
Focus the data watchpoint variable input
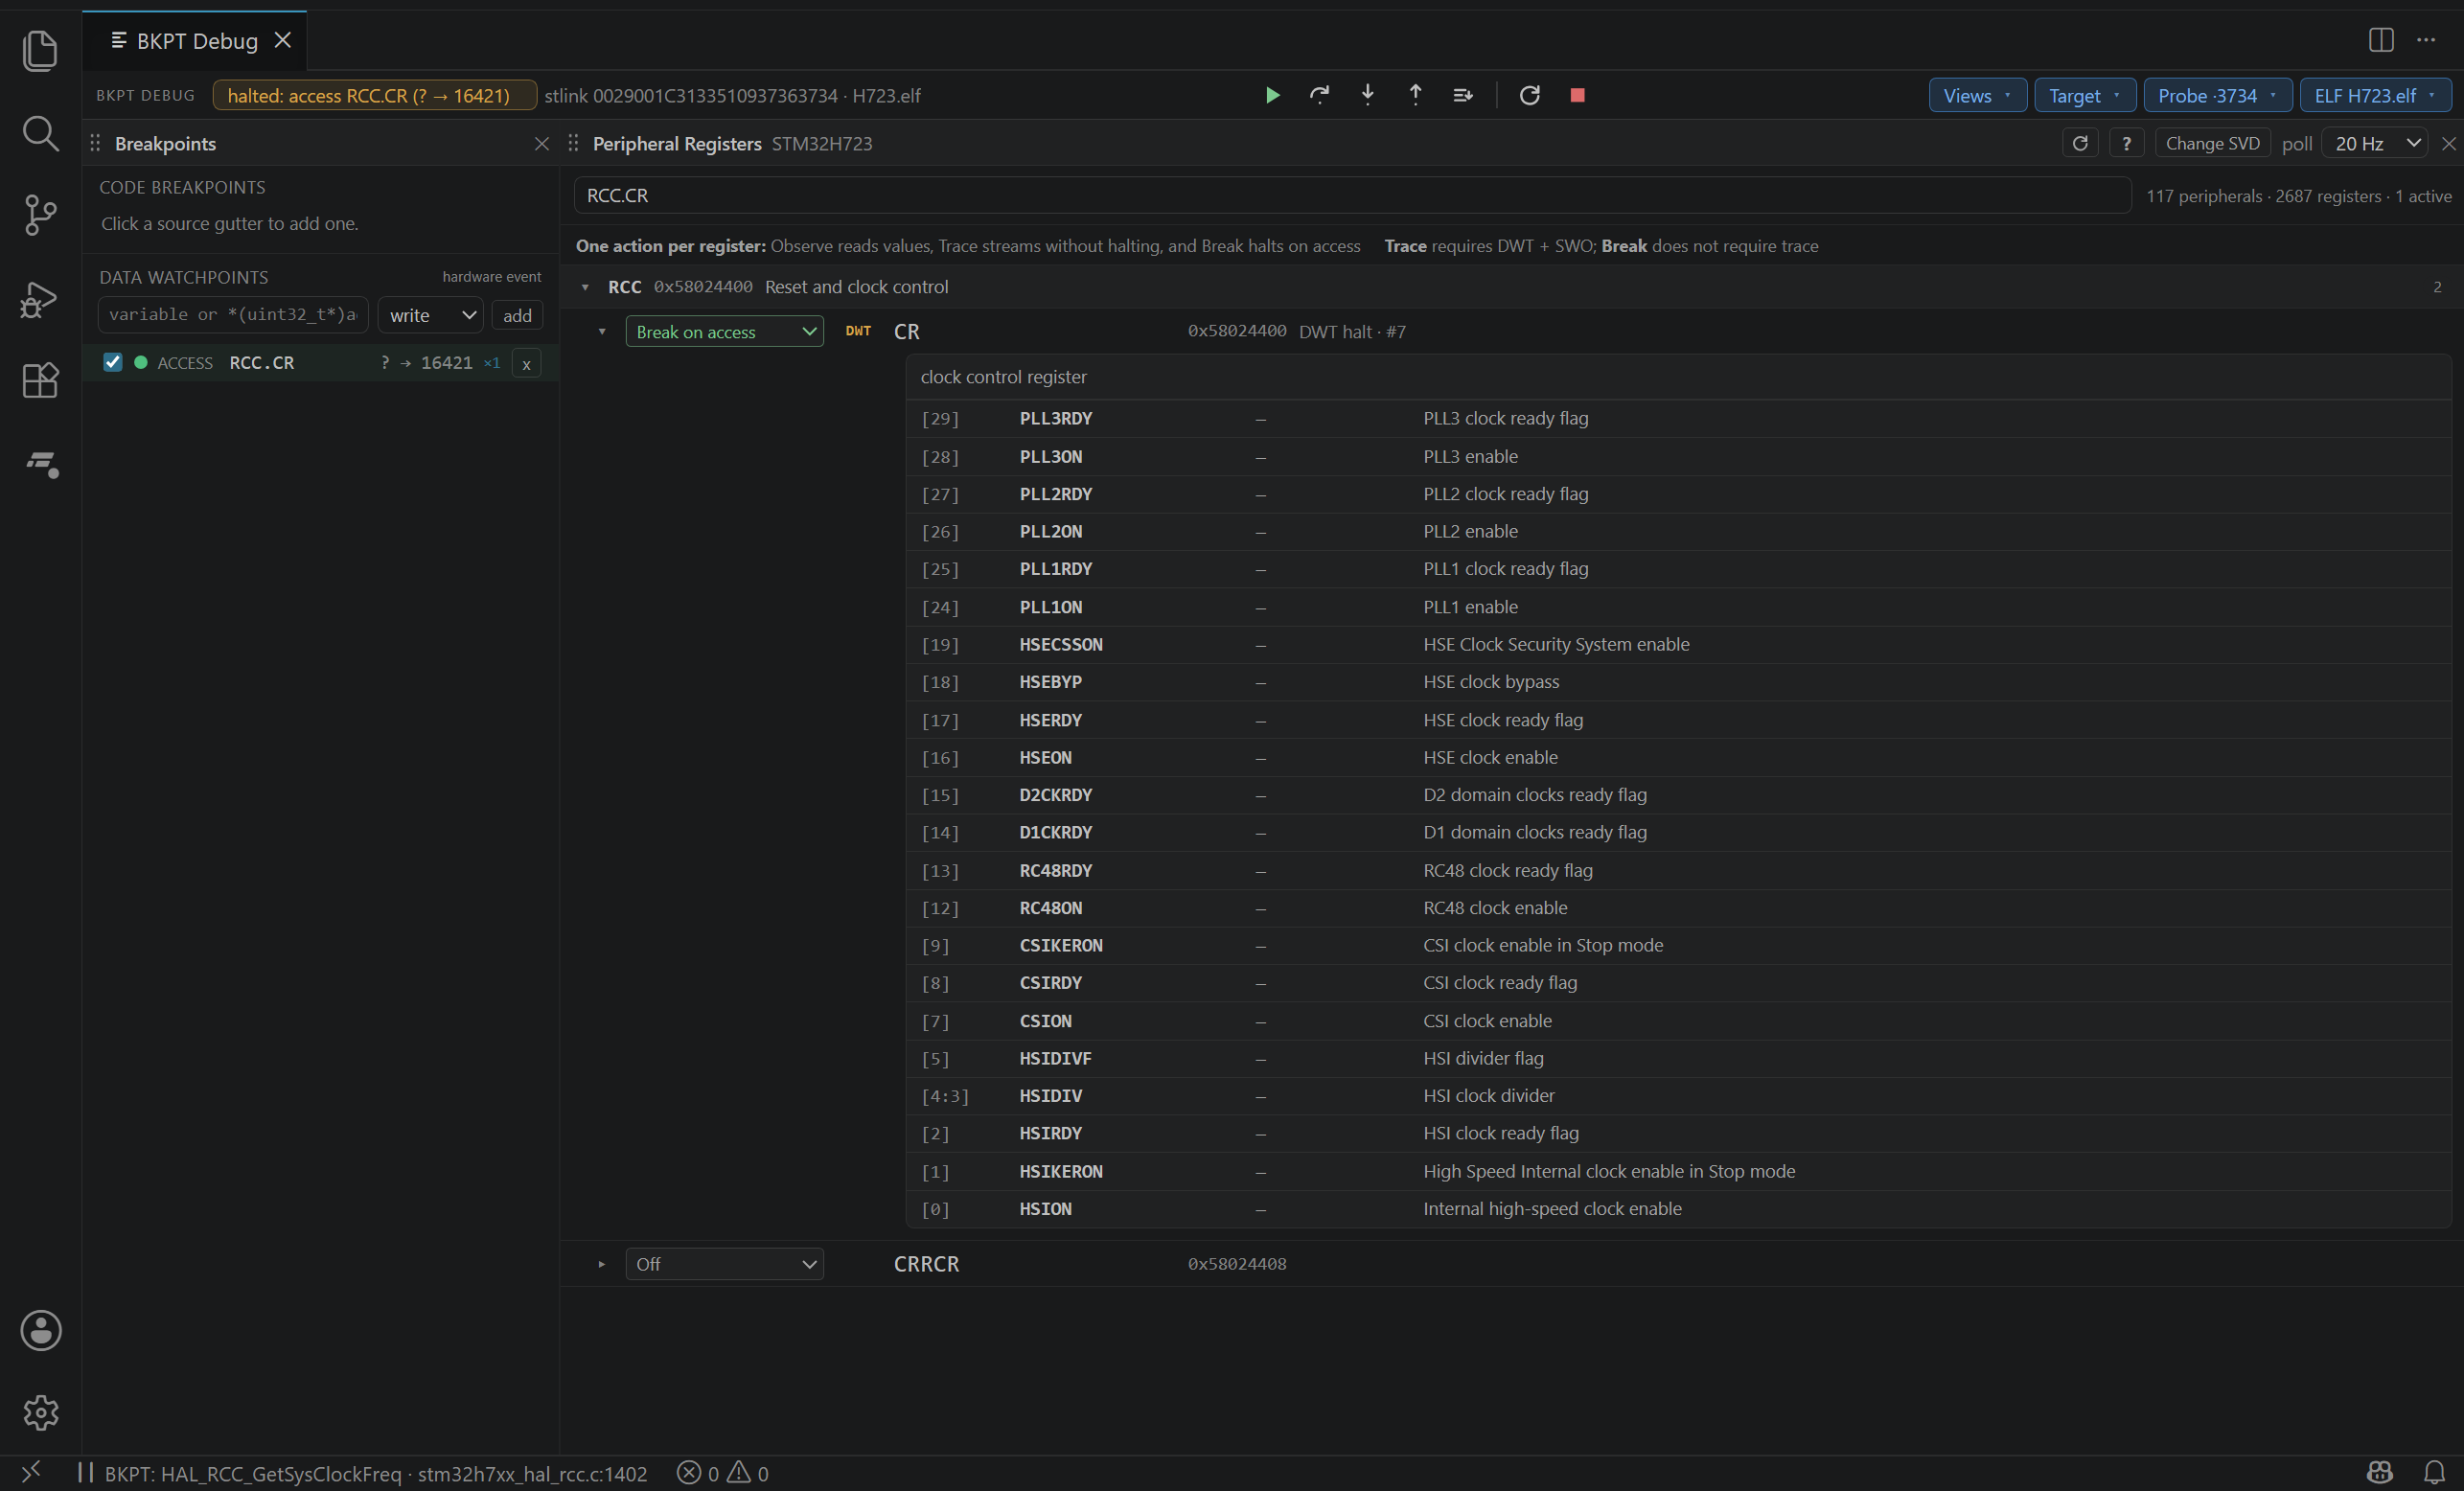(233, 315)
